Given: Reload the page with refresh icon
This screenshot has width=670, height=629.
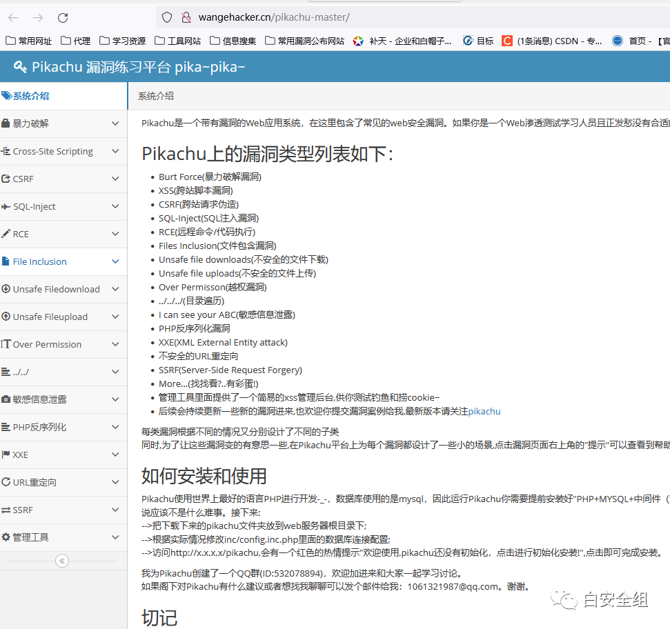Looking at the screenshot, I should pos(63,17).
